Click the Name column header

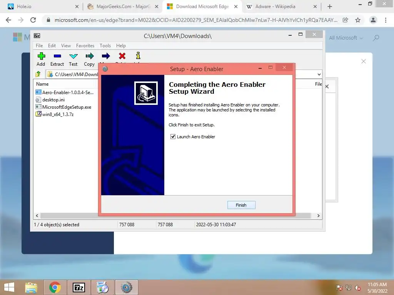[42, 84]
